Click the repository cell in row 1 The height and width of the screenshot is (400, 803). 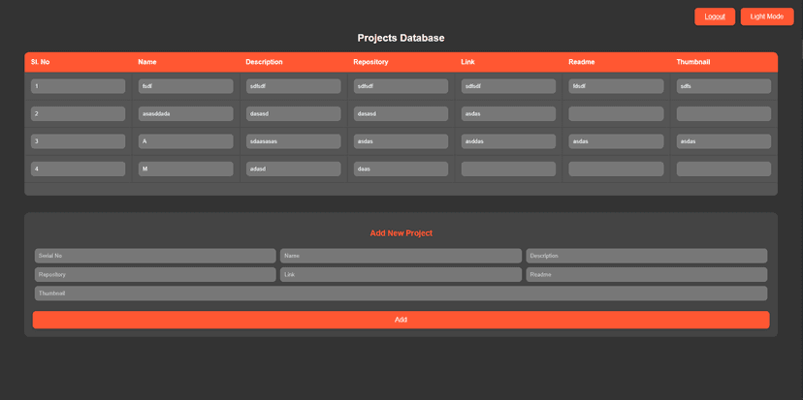[x=401, y=86]
